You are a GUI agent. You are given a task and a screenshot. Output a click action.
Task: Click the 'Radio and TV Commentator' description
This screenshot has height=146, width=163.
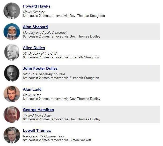click(x=44, y=136)
